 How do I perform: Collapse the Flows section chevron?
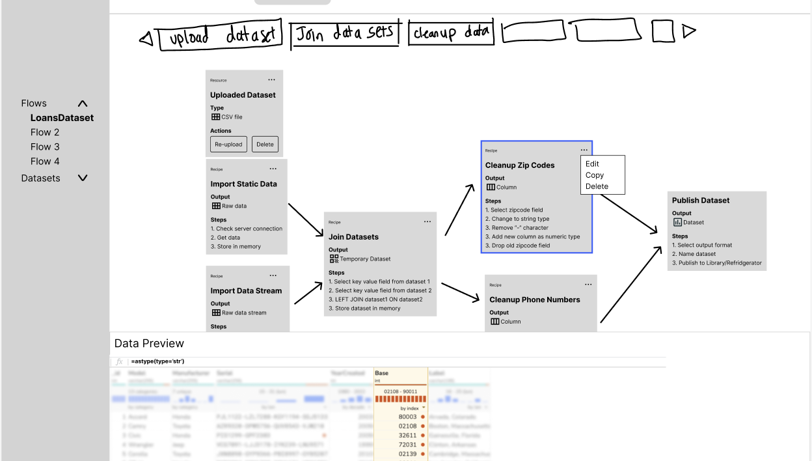[83, 104]
